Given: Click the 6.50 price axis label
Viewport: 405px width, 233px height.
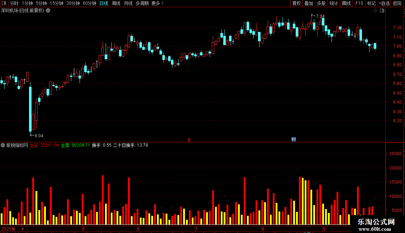Looking at the screenshot, I should [x=397, y=93].
